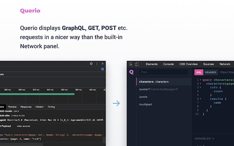234x146 pixels.
Task: Open DevTools settings gear icon
Action: click(x=91, y=64)
